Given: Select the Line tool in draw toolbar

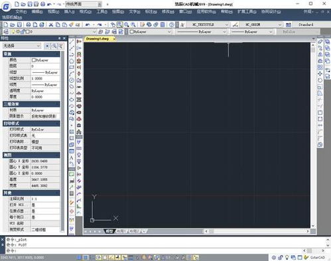Looking at the screenshot, I should (x=72, y=42).
